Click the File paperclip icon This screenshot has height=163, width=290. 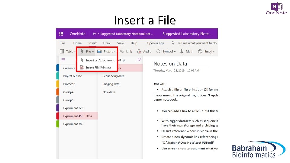(82, 51)
